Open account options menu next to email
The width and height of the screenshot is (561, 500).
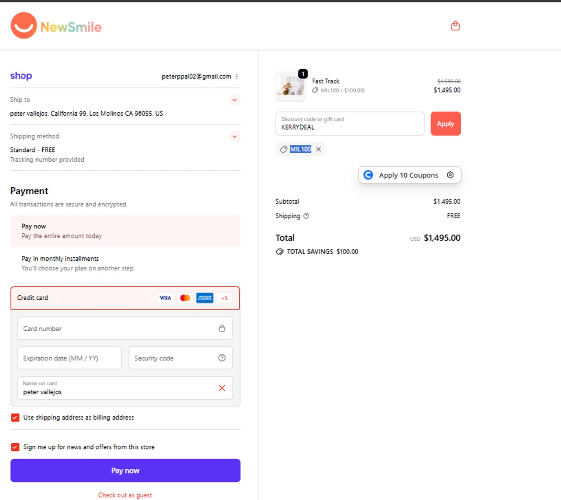tap(237, 76)
